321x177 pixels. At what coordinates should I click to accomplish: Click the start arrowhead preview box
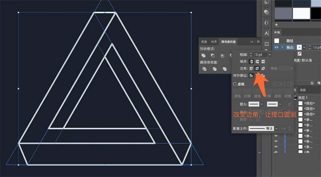pos(254,104)
